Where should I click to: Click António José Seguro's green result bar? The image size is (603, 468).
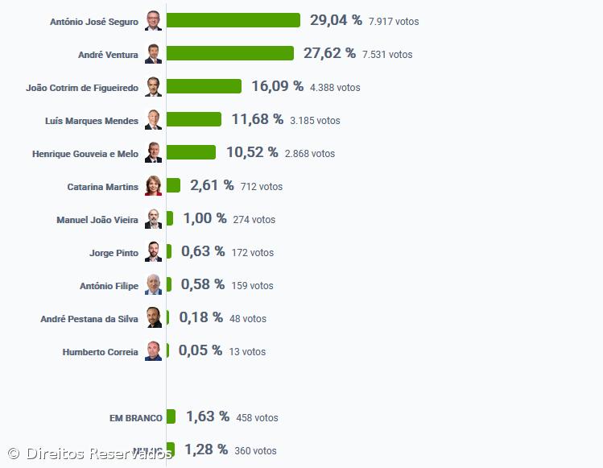point(233,20)
